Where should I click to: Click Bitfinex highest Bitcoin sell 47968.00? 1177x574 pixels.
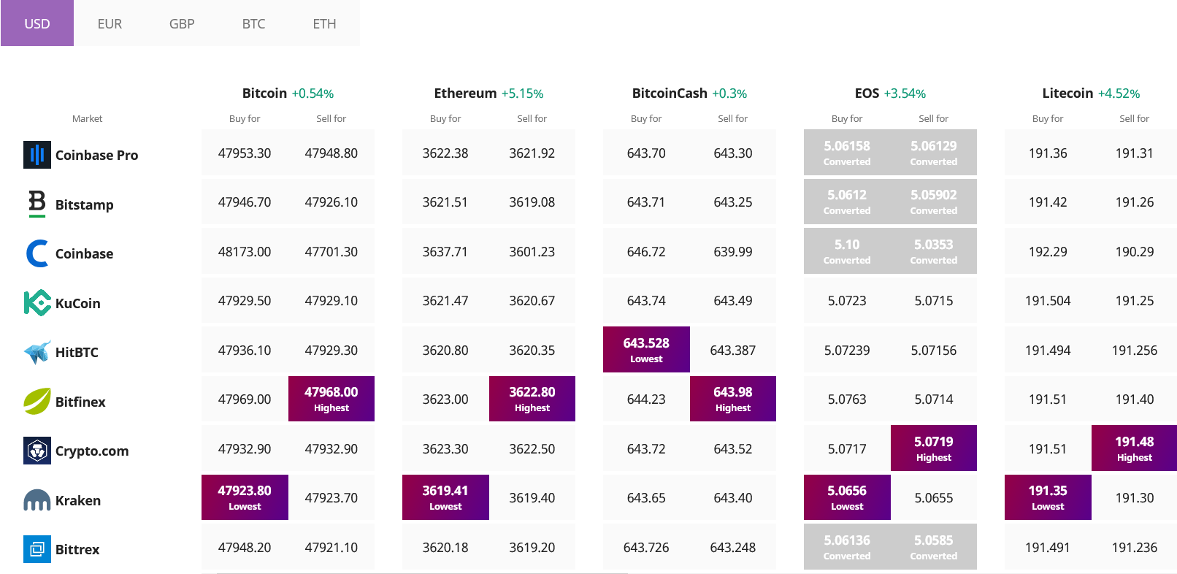[331, 399]
